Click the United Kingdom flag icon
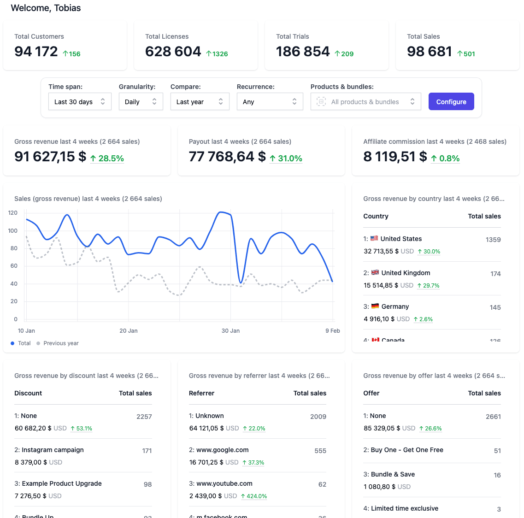The width and height of the screenshot is (524, 518). point(375,273)
